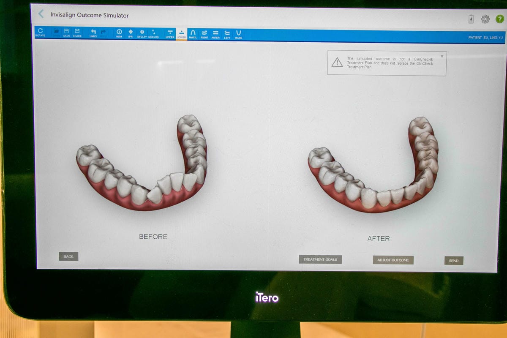Click the Rotate tool icon
This screenshot has height=338, width=507.
(x=40, y=33)
